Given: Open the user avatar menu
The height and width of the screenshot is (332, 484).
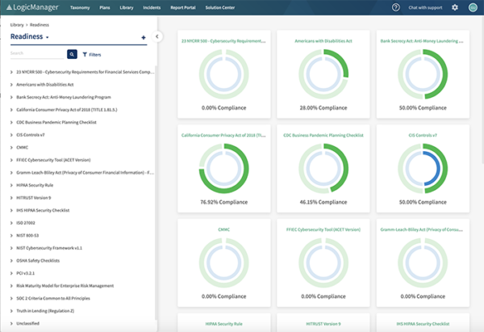Looking at the screenshot, I should coord(473,7).
